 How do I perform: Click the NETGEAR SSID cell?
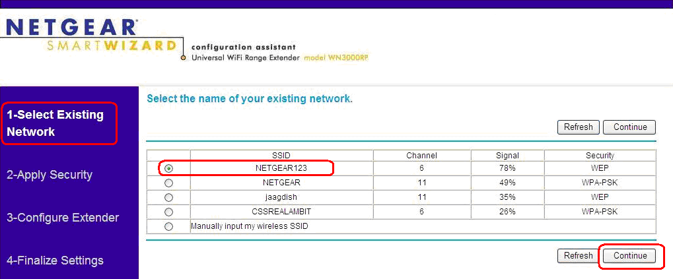281,183
